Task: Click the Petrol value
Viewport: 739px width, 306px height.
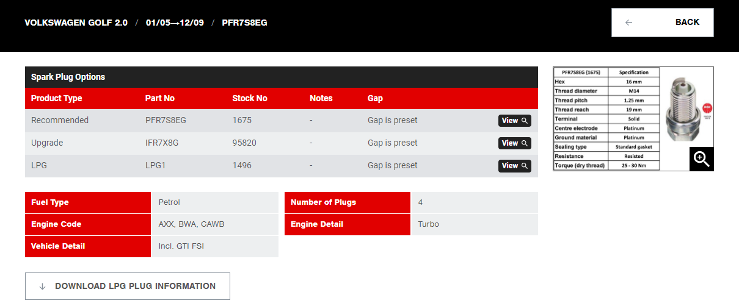Action: point(169,202)
